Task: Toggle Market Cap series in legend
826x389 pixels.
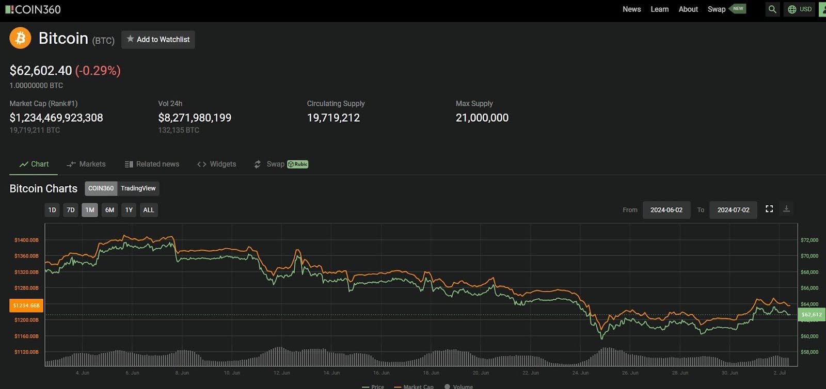Action: click(414, 386)
